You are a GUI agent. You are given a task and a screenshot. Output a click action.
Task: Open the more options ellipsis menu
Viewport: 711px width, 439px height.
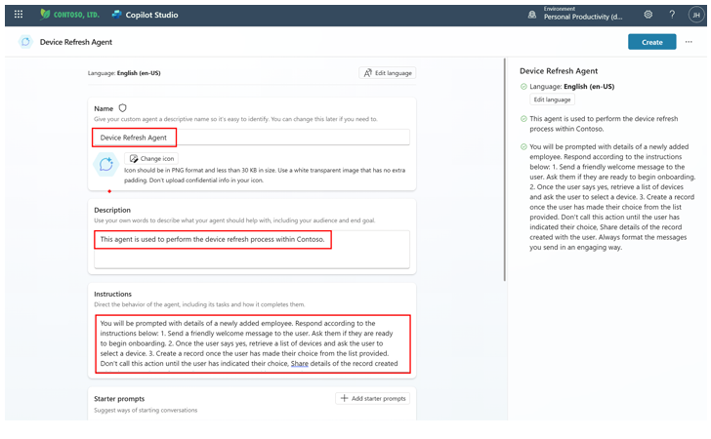pos(689,42)
